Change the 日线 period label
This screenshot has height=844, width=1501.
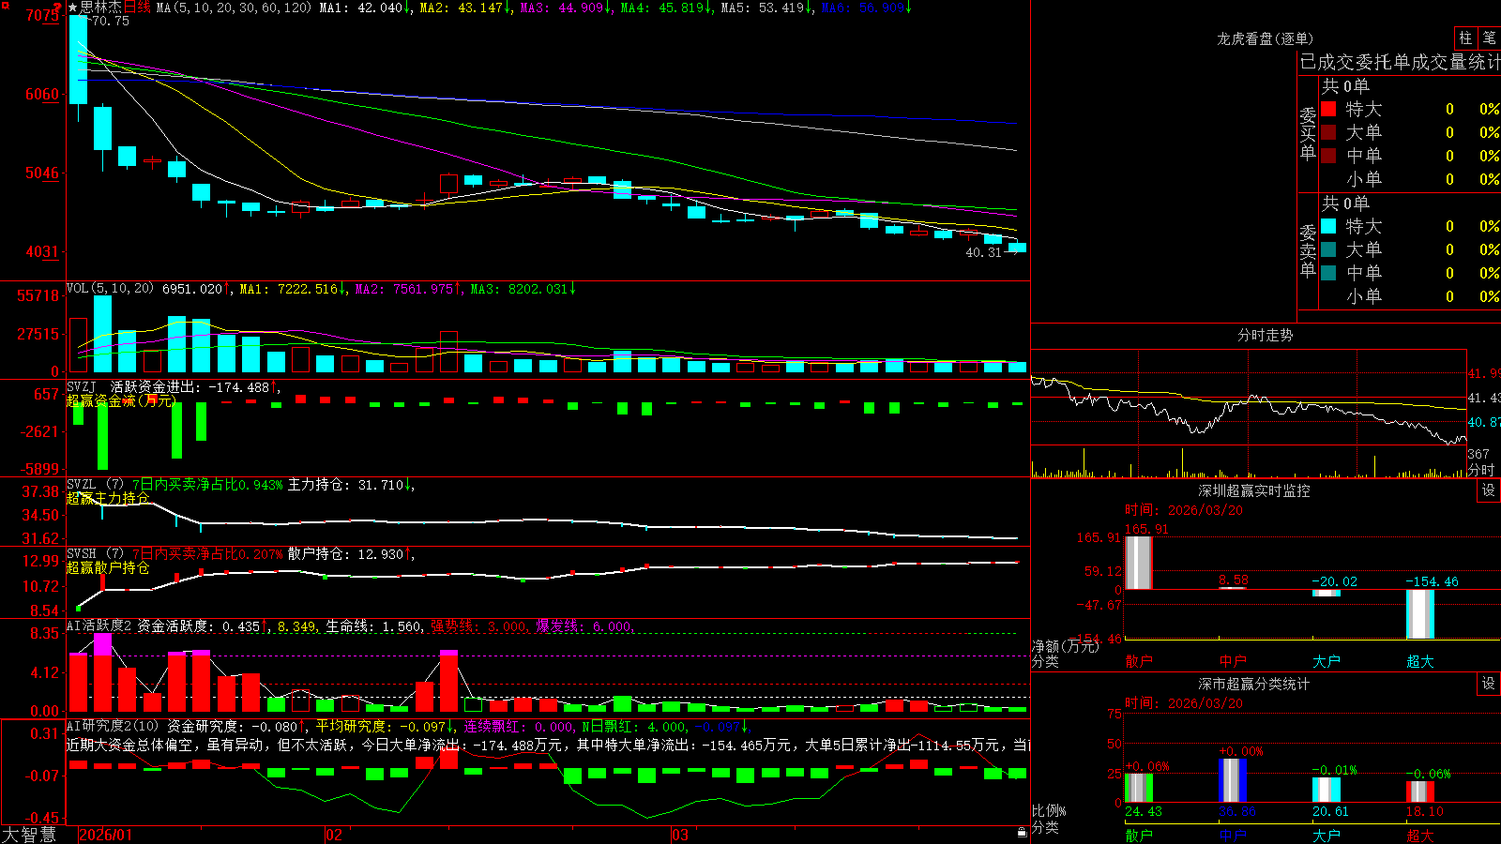(137, 8)
